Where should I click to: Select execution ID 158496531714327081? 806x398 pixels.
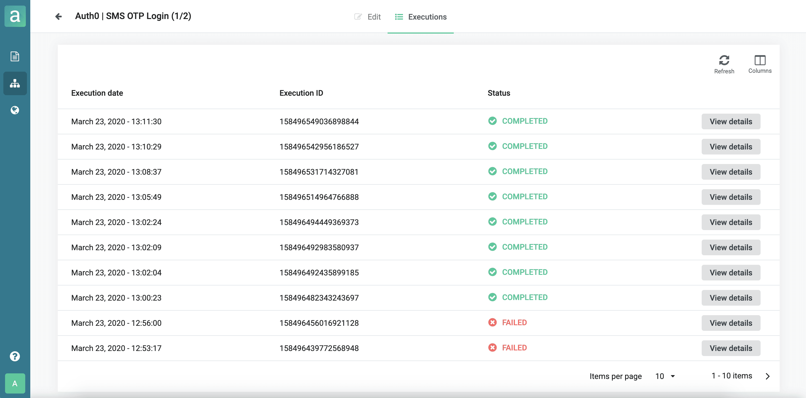point(319,172)
